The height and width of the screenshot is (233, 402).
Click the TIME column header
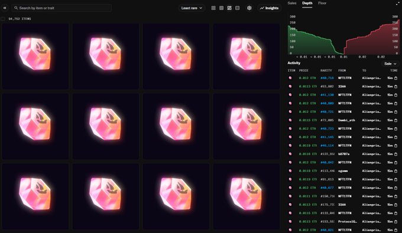tap(394, 70)
